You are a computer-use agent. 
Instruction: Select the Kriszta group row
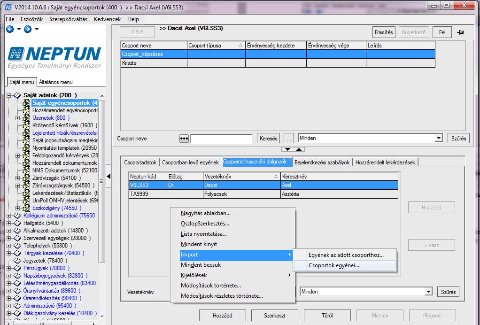[x=278, y=63]
